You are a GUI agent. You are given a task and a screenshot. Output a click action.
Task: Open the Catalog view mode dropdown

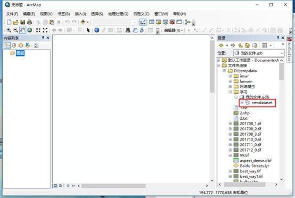point(271,45)
